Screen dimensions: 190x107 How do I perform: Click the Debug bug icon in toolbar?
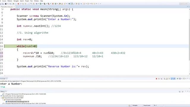click(37, 4)
